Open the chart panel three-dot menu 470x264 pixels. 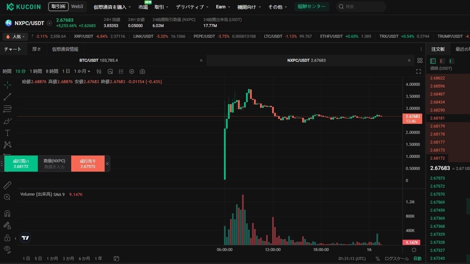(x=421, y=49)
